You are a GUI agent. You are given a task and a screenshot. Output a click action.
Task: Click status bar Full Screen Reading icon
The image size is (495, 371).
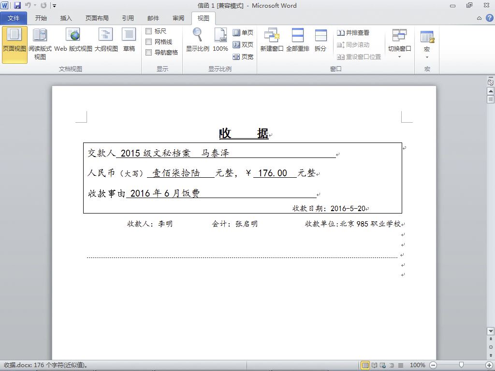click(x=374, y=365)
